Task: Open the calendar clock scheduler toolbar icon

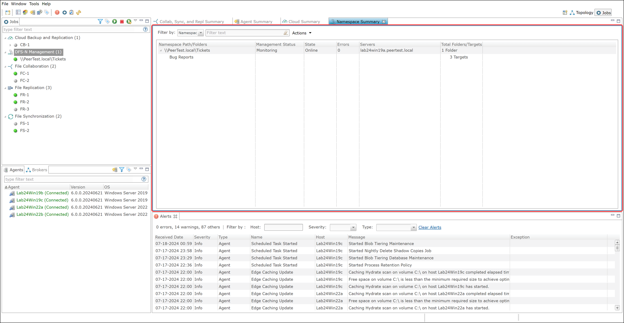Action: (x=40, y=12)
